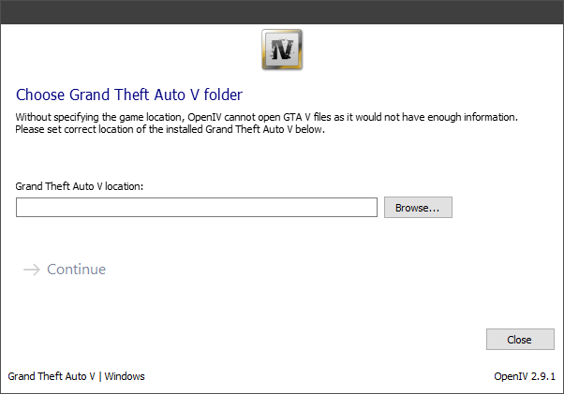Open the Browse folder dialog
The image size is (564, 394).
(x=418, y=207)
